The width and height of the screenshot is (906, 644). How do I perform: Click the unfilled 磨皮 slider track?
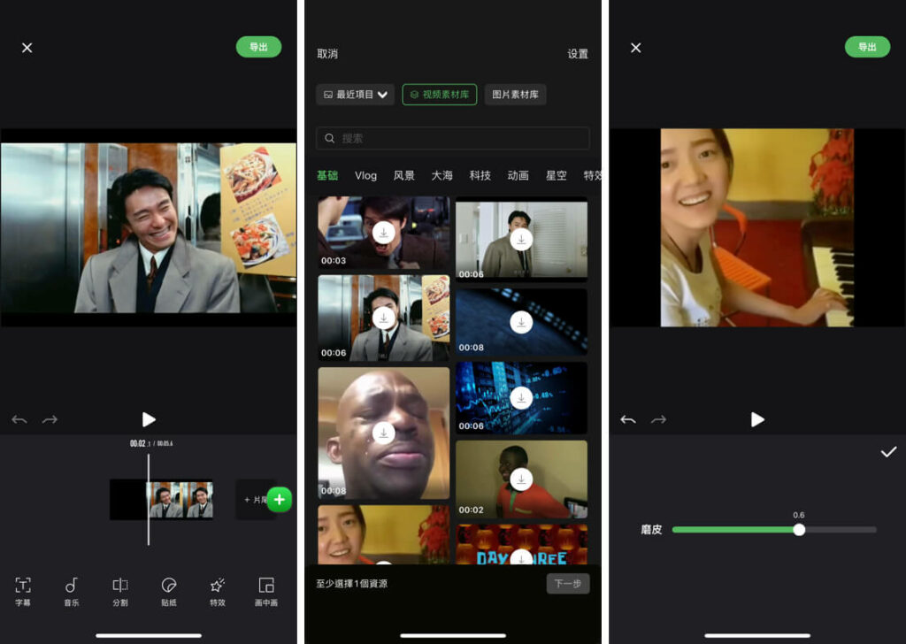point(841,530)
